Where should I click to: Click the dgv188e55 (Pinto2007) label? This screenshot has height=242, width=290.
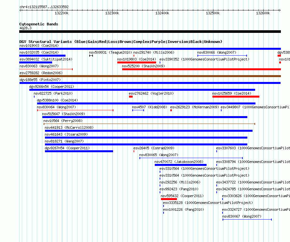point(40,80)
